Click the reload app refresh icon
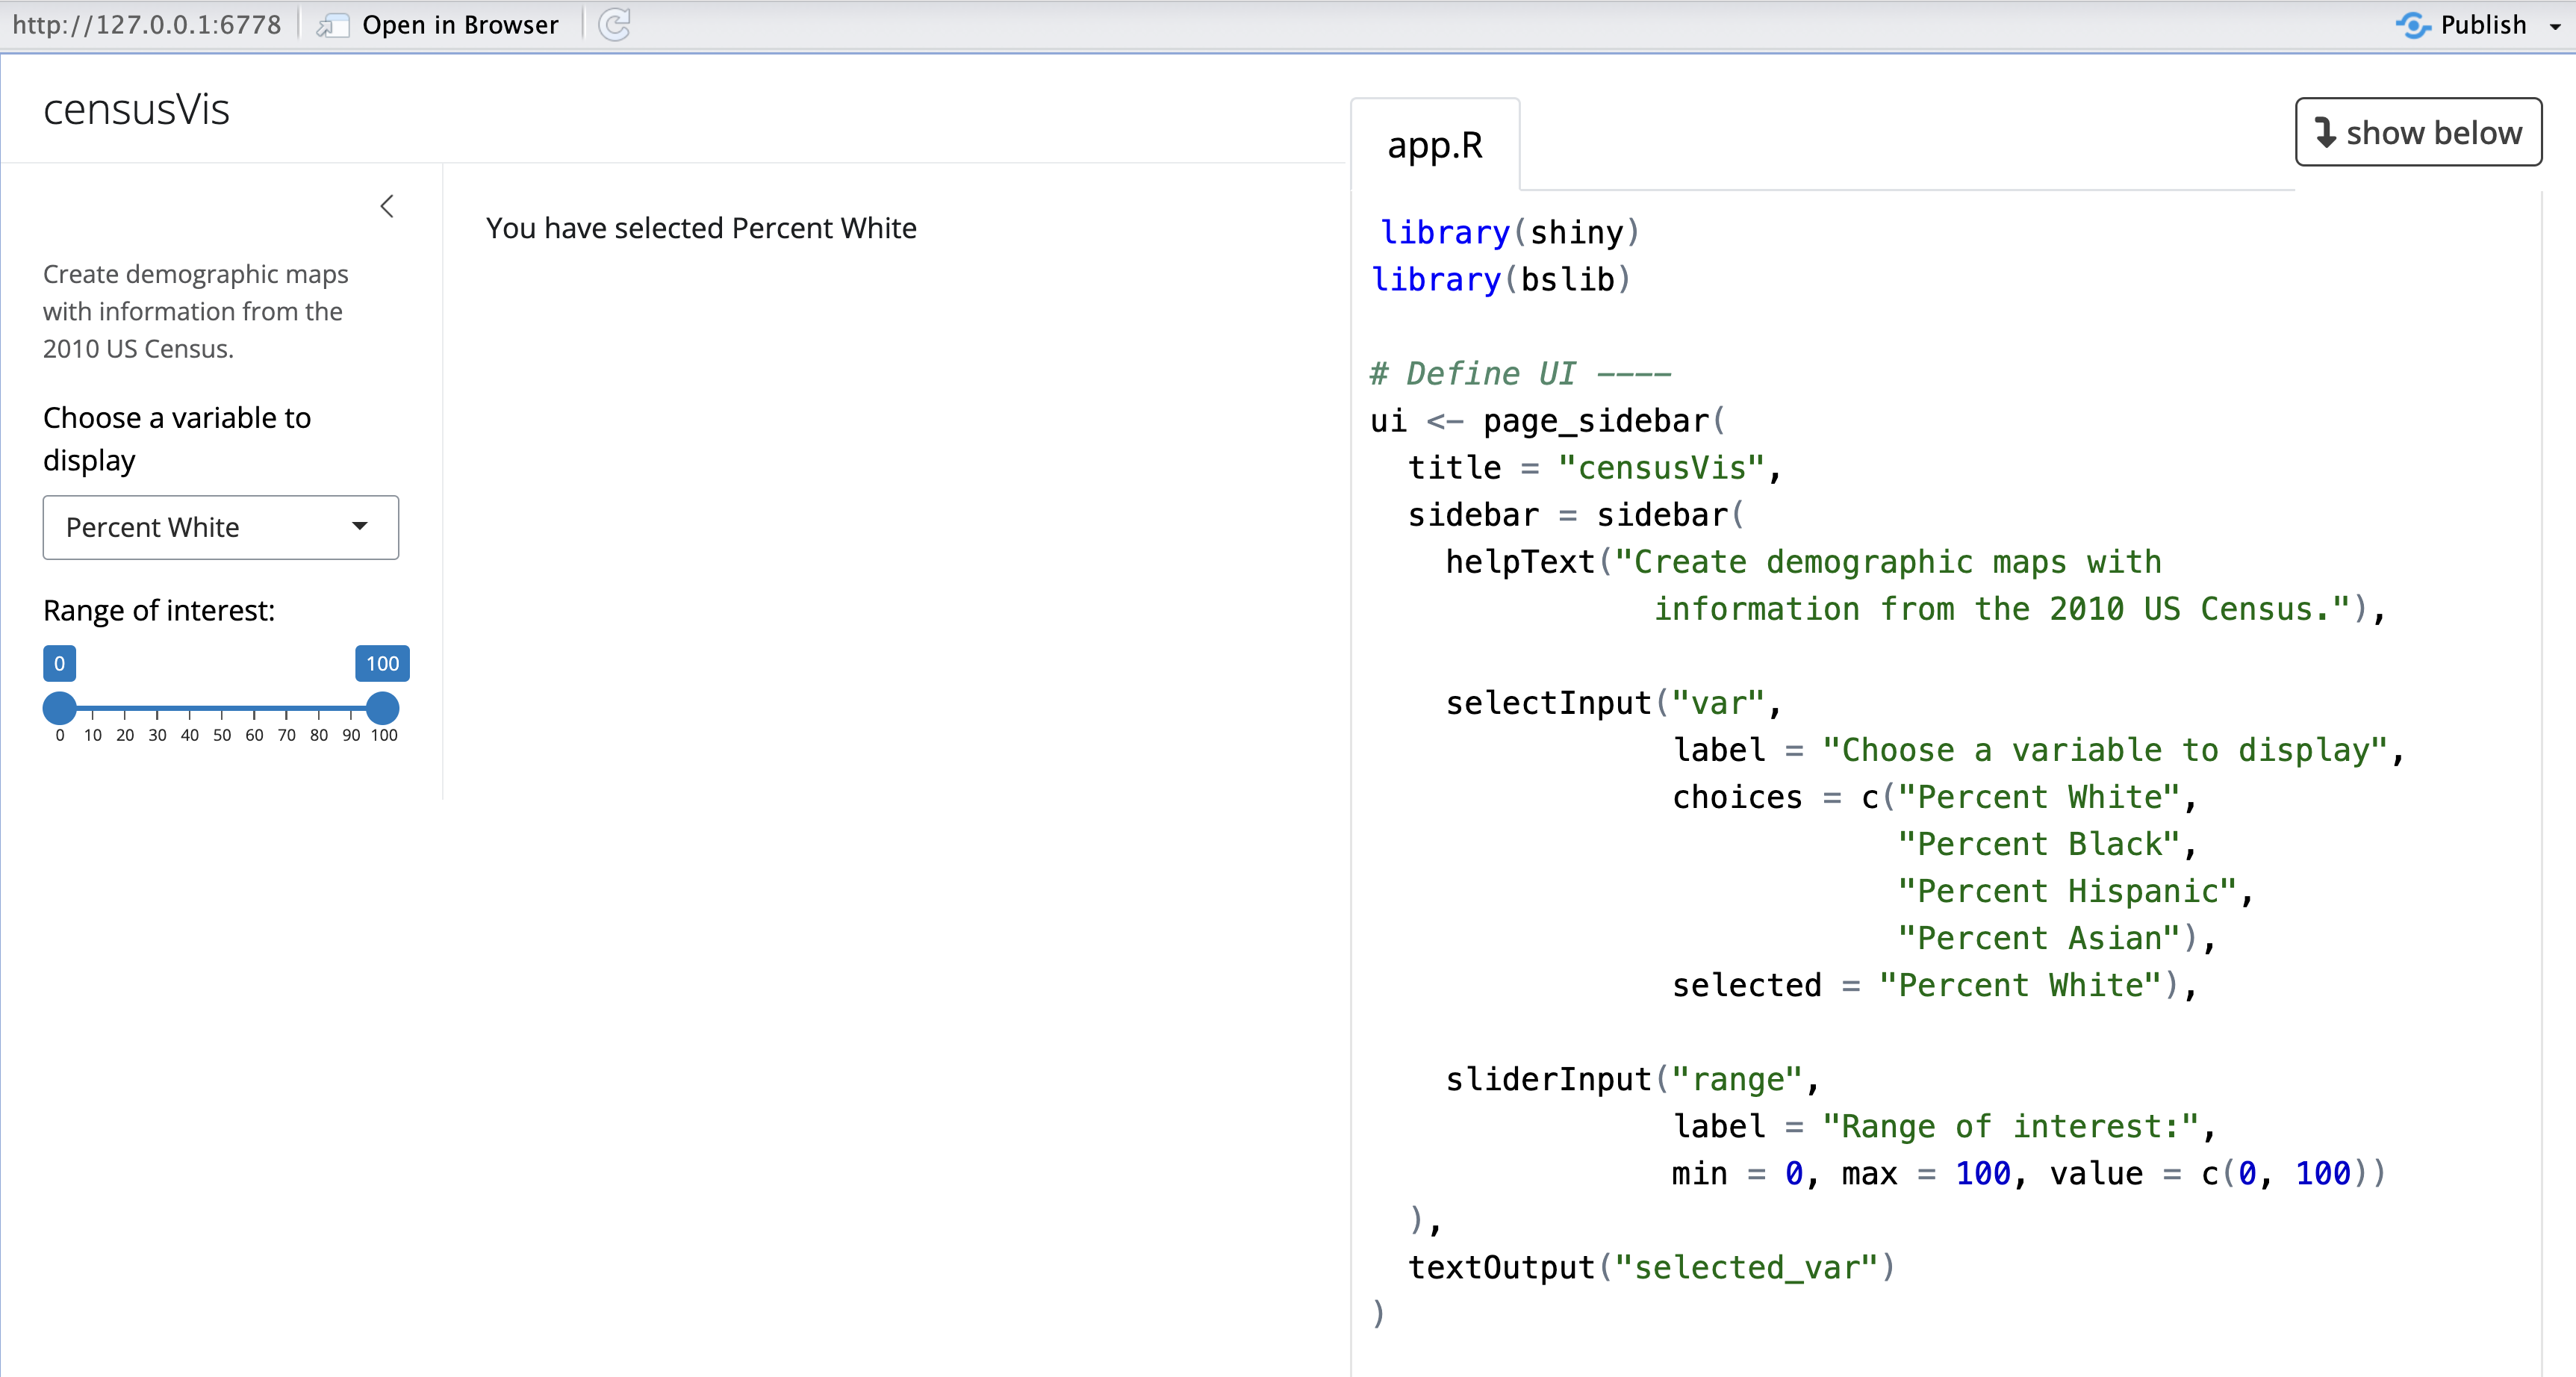Screen dimensions: 2576x1377 (x=614, y=24)
